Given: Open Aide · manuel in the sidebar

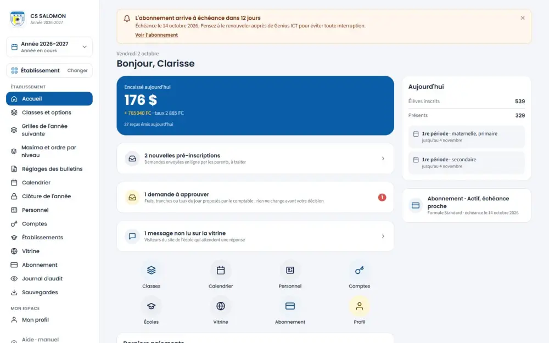Looking at the screenshot, I should click(x=49, y=340).
